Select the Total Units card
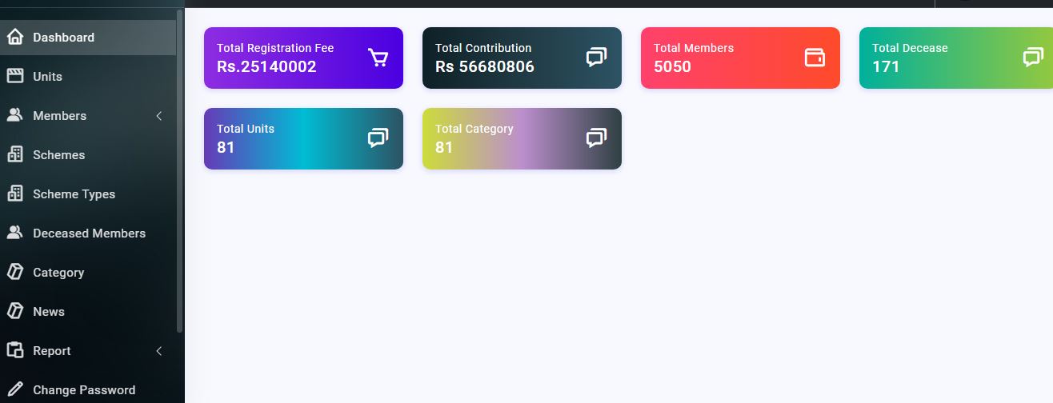 (x=303, y=138)
